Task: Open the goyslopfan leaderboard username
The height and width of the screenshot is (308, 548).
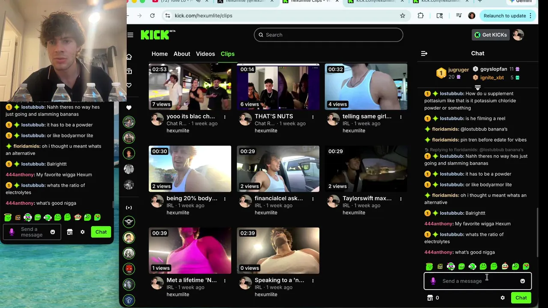Action: pyautogui.click(x=494, y=69)
